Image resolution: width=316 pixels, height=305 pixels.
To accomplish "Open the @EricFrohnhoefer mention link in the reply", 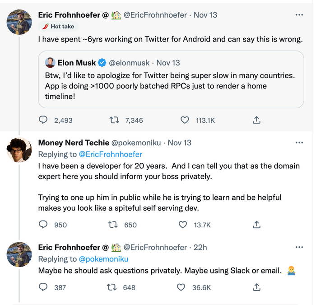I will click(x=110, y=154).
